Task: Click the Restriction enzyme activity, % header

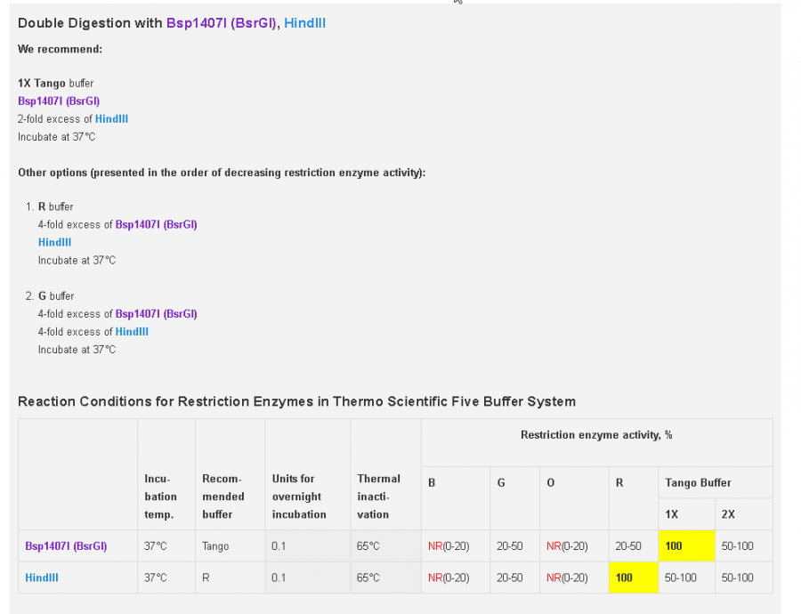Action: click(596, 435)
